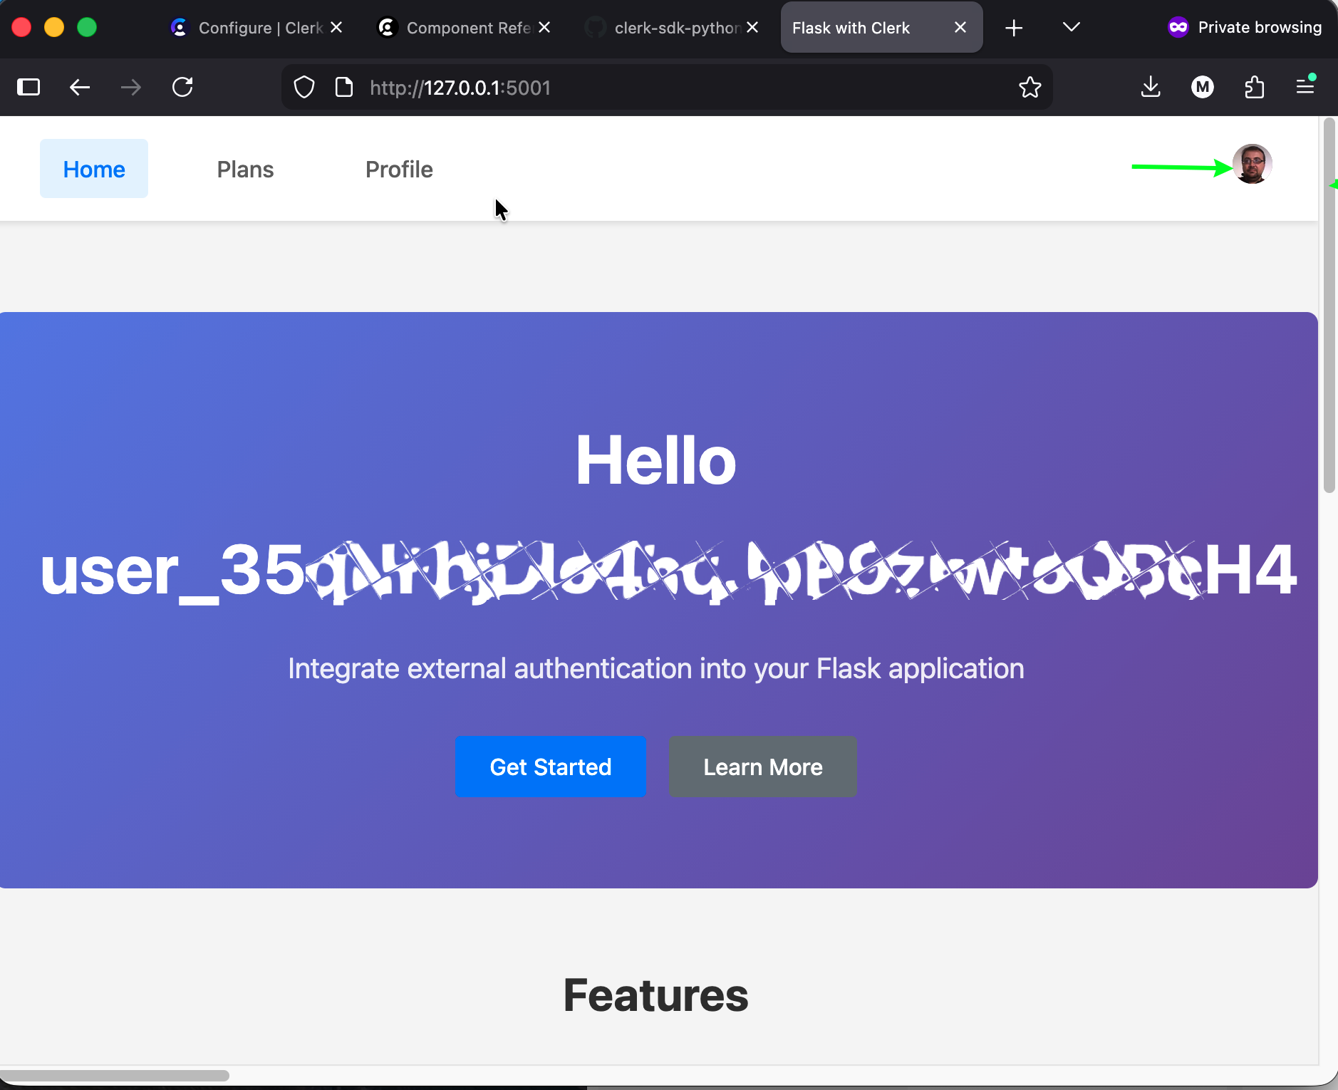
Task: Click the address bar URL field
Action: coord(641,88)
